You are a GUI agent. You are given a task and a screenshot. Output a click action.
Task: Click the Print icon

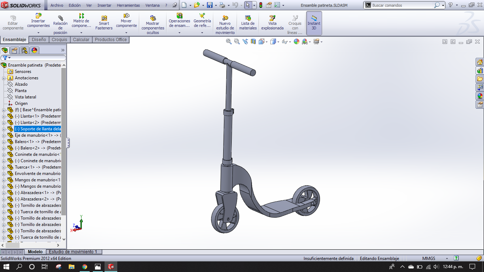tap(222, 5)
